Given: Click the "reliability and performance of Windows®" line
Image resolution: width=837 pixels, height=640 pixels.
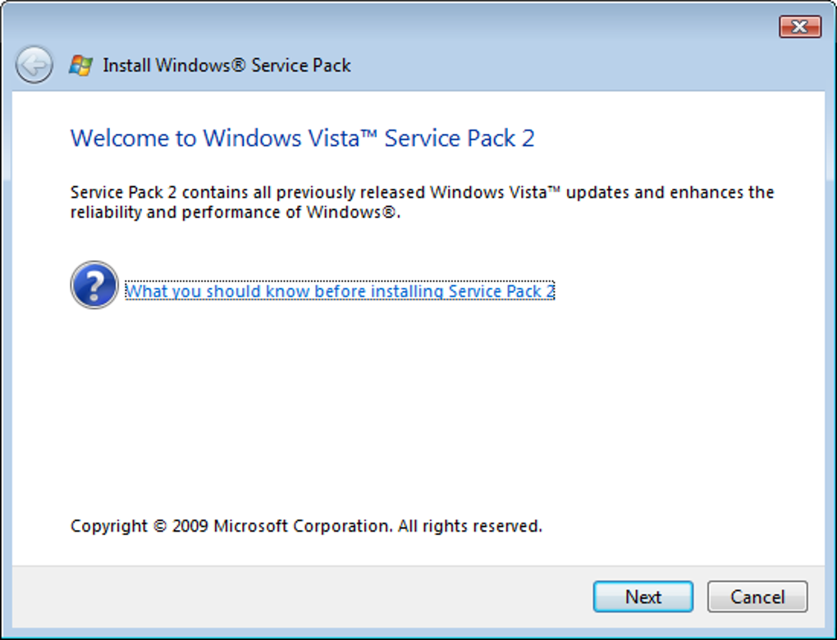Looking at the screenshot, I should 235,213.
